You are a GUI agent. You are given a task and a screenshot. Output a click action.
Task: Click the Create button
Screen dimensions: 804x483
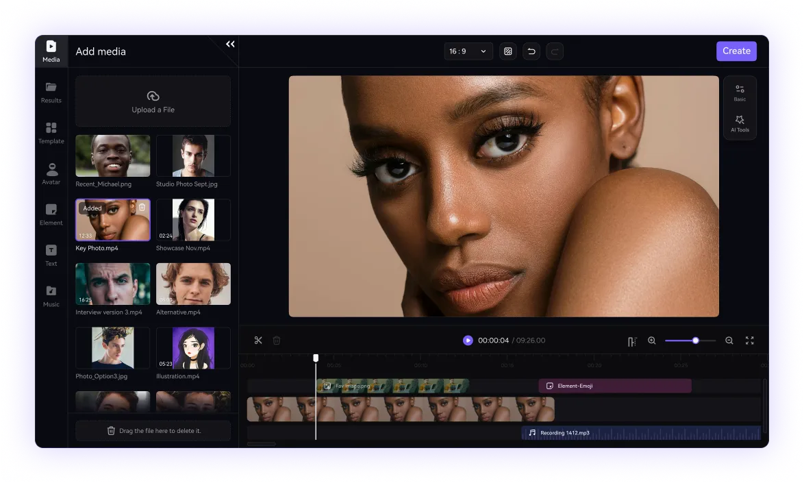click(736, 51)
